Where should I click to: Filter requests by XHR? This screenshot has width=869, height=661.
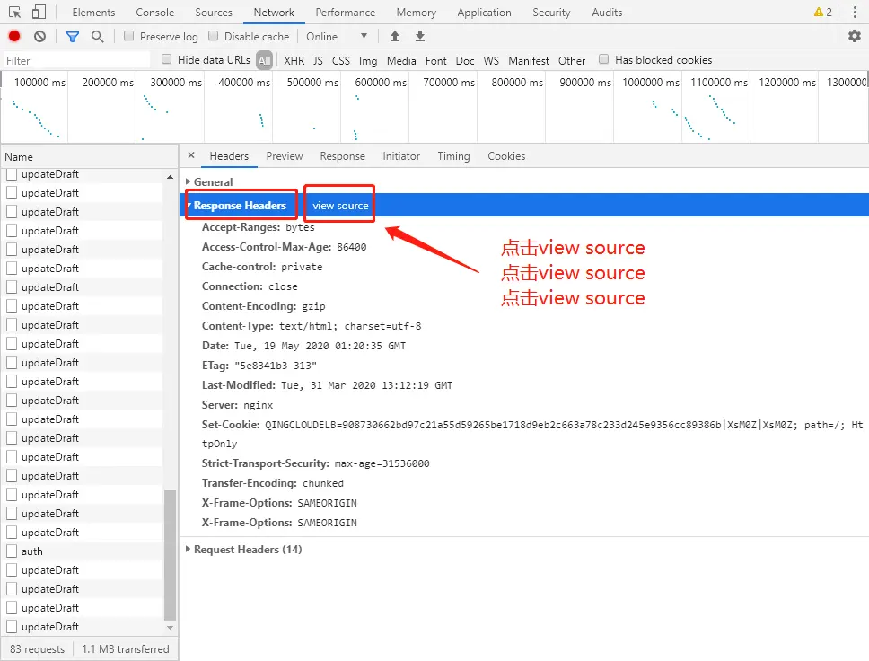tap(294, 60)
